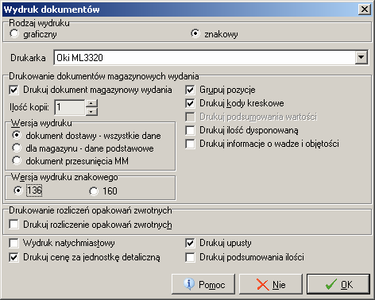
Task: Close the Wydruk dokumentów dialog
Action: [365, 10]
